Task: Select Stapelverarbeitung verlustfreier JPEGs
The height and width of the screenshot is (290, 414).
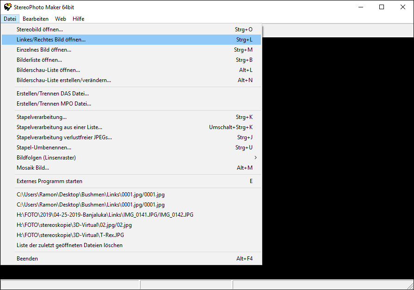Action: tap(131, 137)
